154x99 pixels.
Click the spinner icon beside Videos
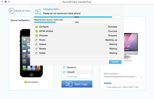pyautogui.click(x=36, y=45)
